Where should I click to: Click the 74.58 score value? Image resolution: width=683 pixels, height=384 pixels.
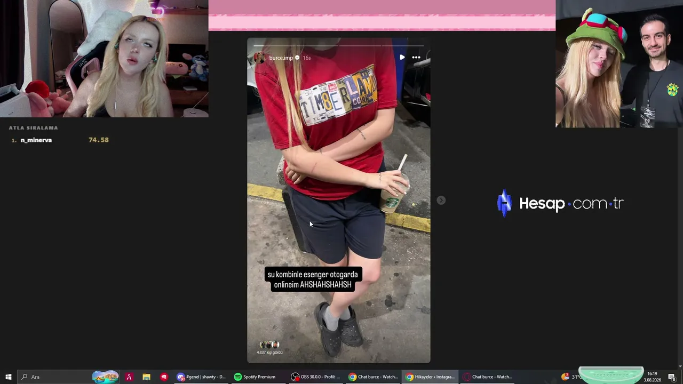99,140
